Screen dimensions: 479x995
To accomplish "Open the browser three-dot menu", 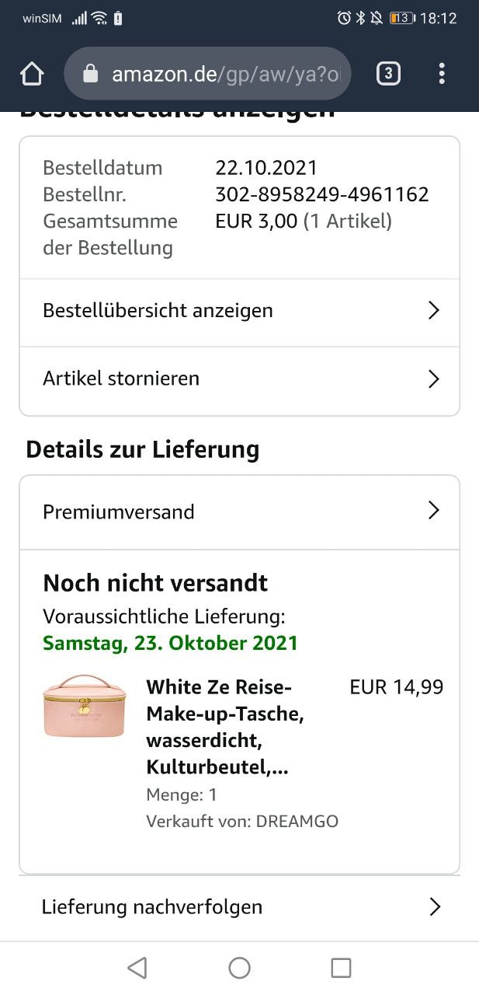I will coord(441,74).
